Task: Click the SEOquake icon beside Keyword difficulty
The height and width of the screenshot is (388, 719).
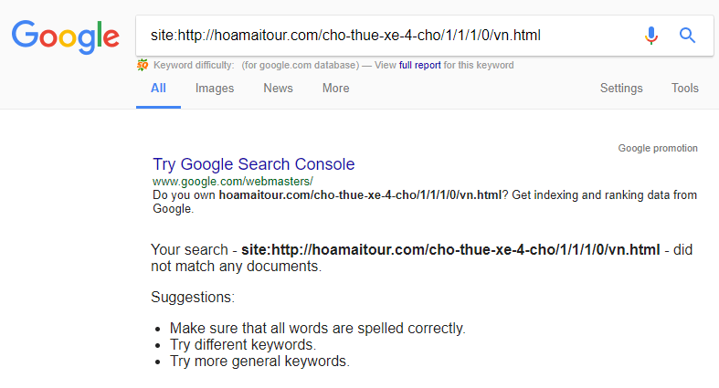Action: [x=143, y=65]
